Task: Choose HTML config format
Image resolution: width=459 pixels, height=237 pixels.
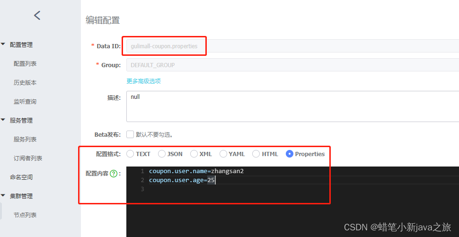Action: tap(256, 154)
